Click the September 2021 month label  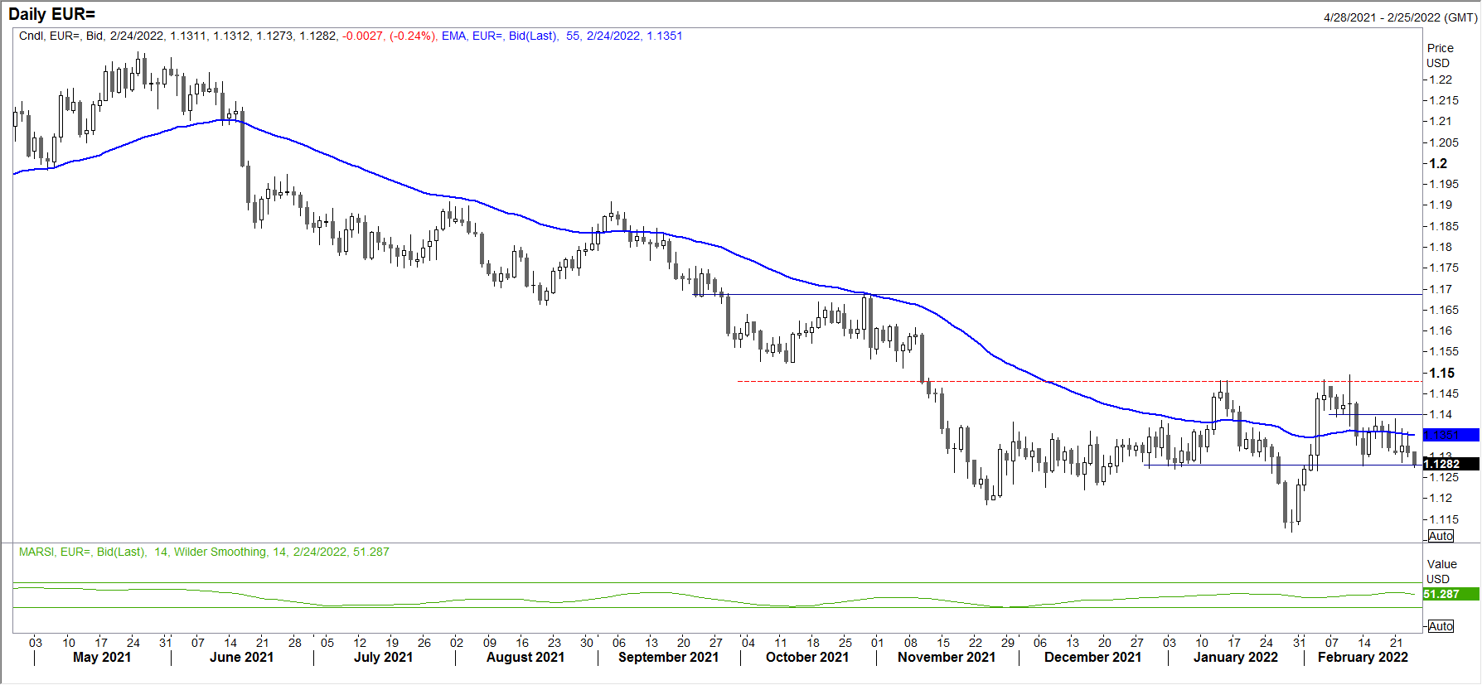tap(668, 657)
